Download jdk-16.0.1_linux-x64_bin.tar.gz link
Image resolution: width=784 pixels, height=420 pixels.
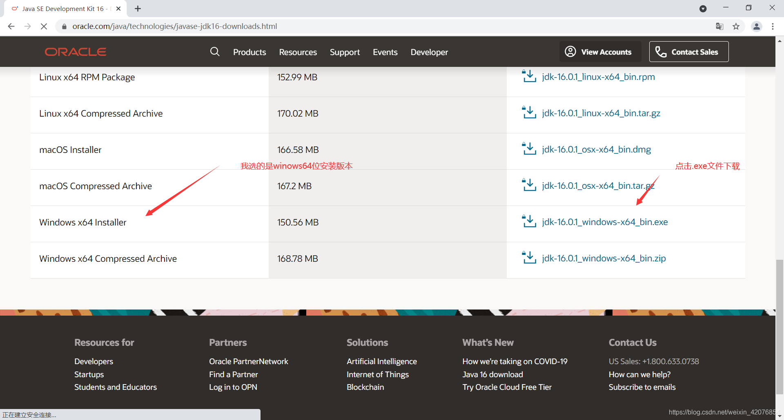pos(601,113)
